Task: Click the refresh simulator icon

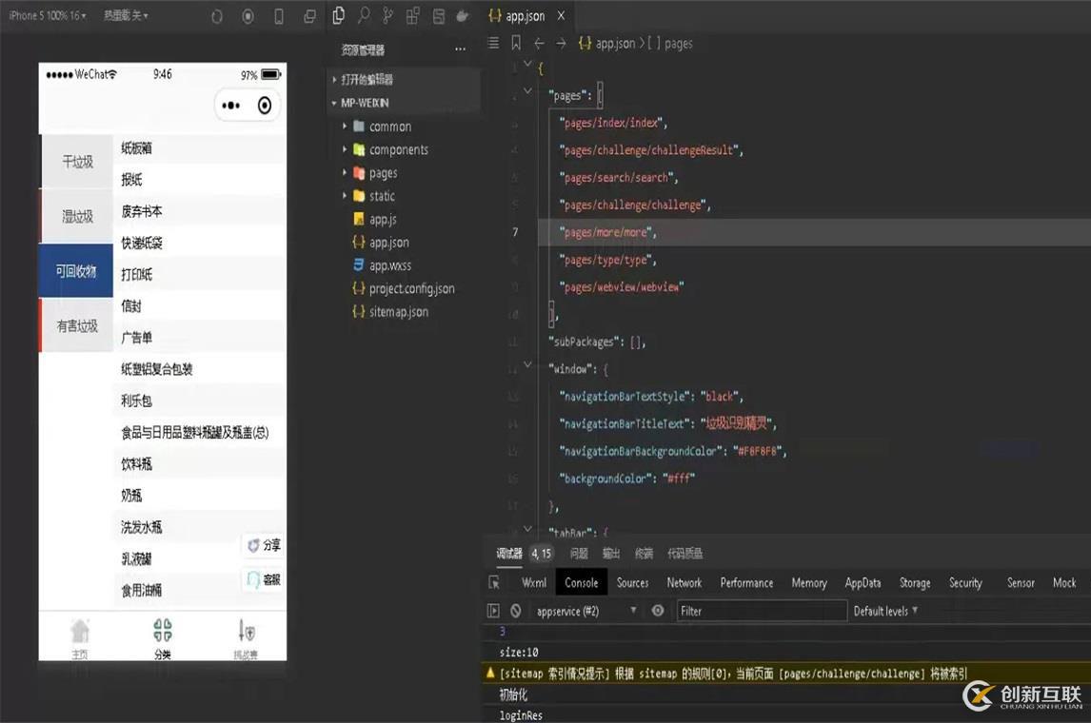Action: 217,16
